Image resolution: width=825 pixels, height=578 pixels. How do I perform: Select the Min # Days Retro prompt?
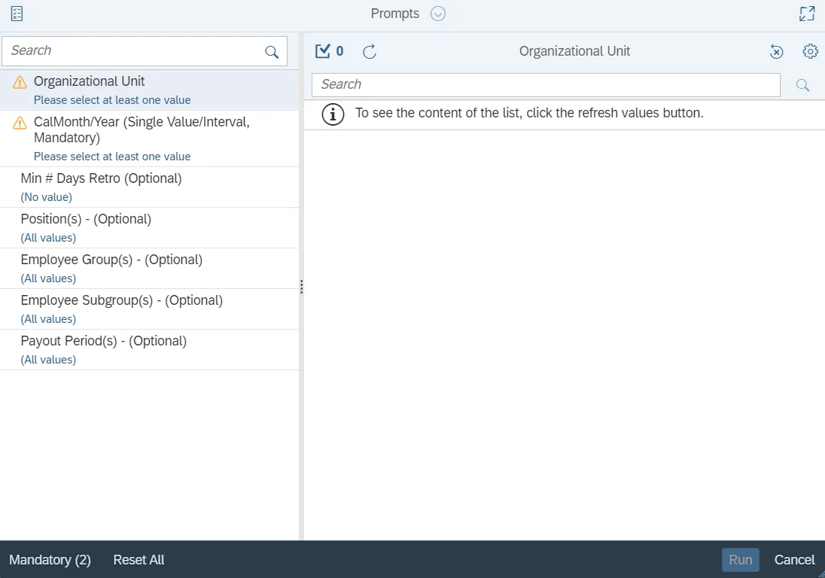point(101,179)
